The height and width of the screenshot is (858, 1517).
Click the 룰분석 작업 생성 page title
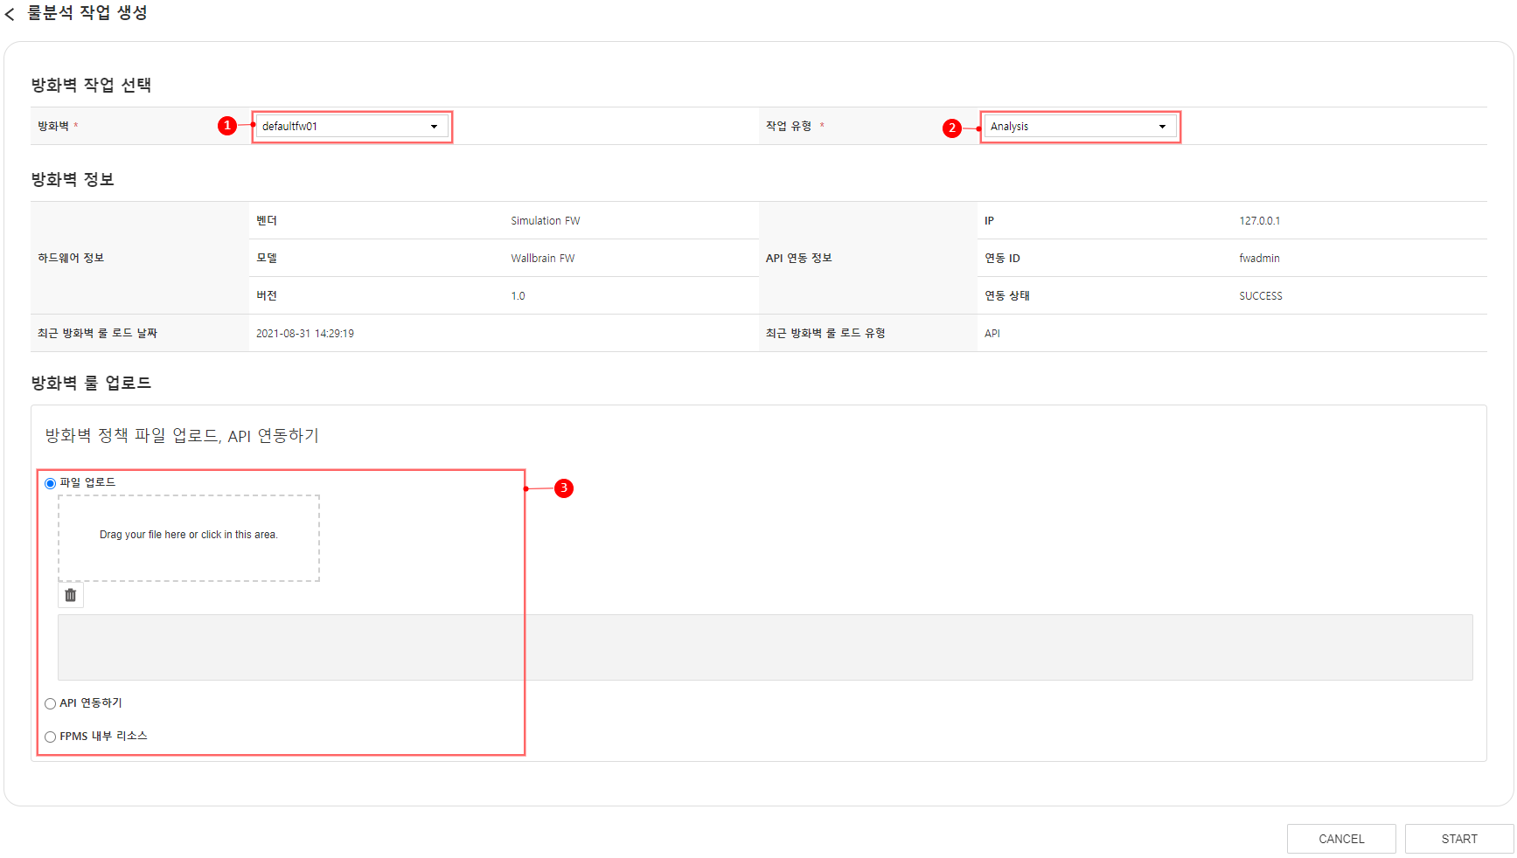(x=87, y=13)
